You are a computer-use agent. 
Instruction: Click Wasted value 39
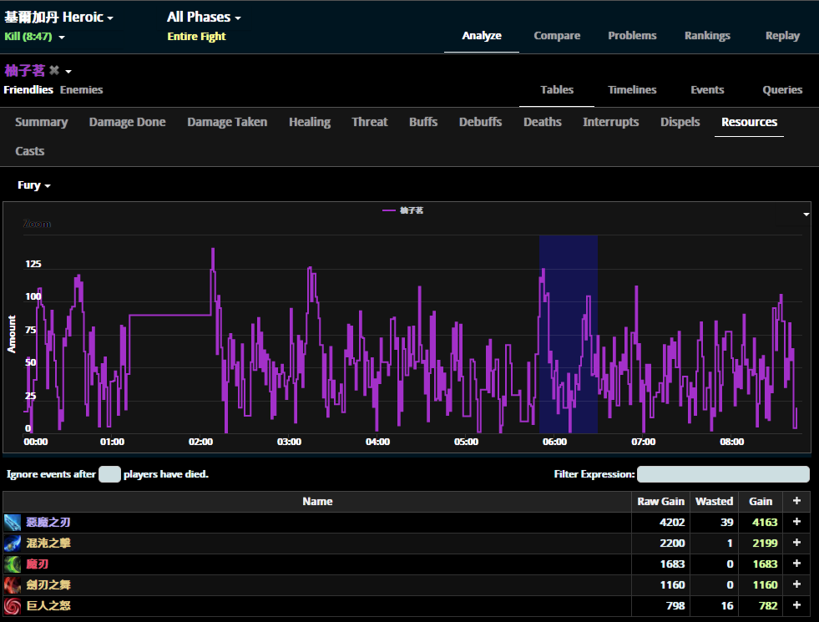point(727,523)
